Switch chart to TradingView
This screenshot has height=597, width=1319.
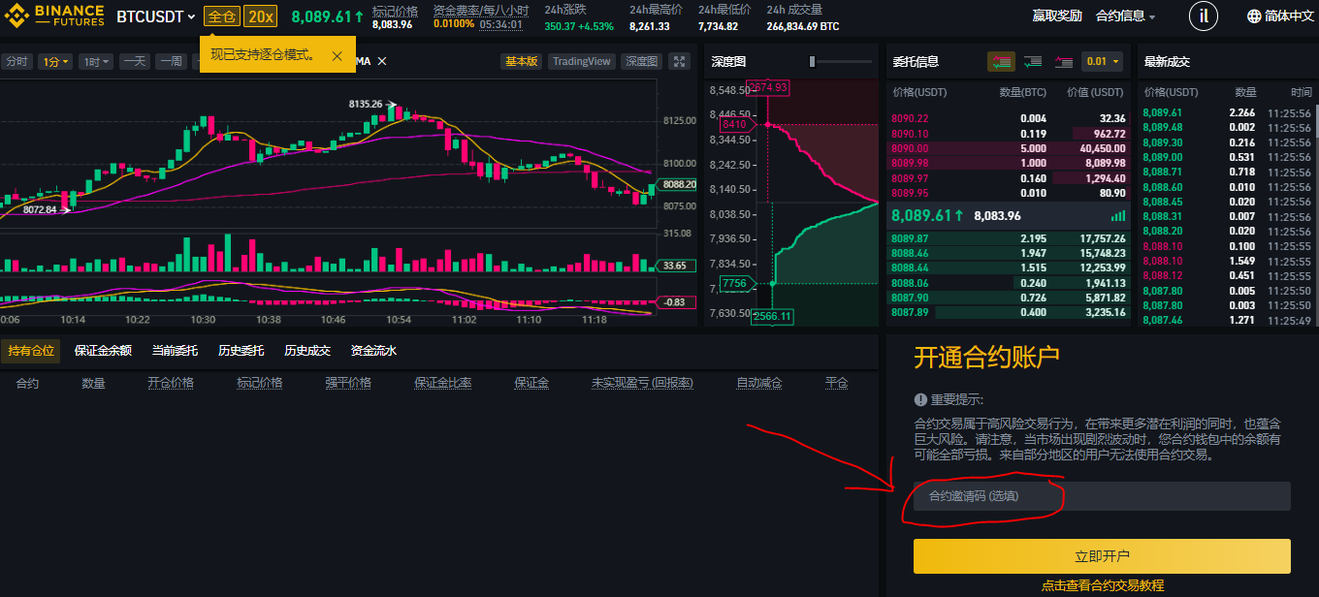coord(581,61)
